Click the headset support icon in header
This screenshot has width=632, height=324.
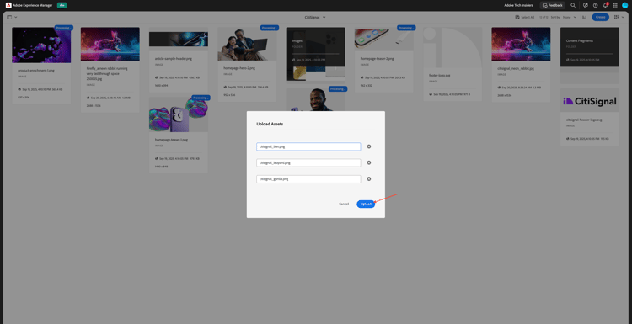click(x=586, y=5)
